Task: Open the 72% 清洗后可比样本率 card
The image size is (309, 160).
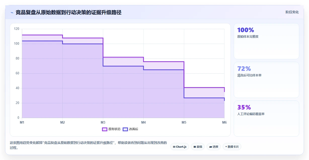Action: tap(266, 80)
